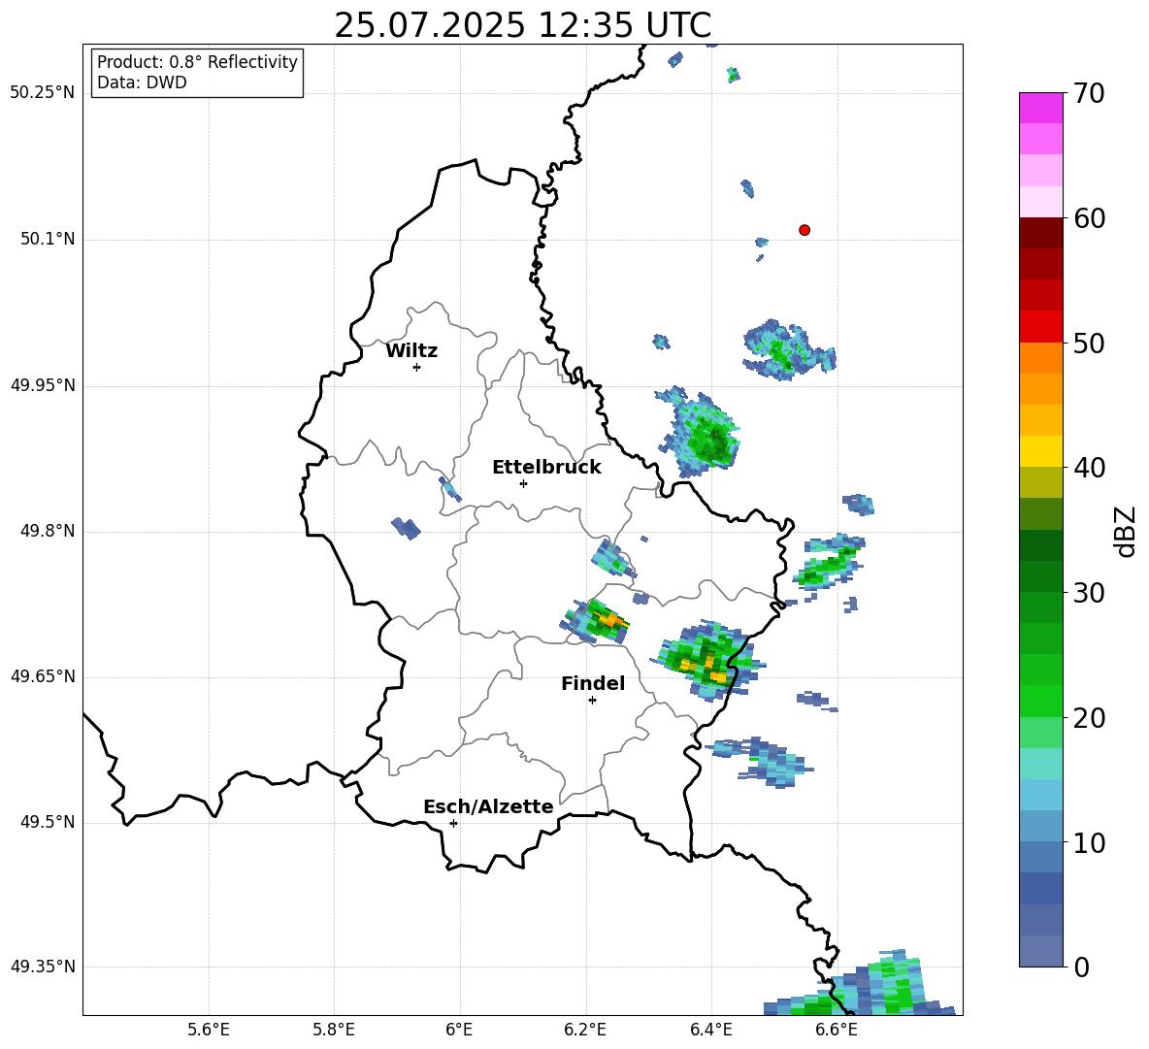Click the red station marker dot

[804, 230]
